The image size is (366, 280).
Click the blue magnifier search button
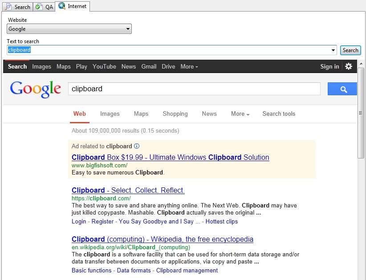point(342,89)
